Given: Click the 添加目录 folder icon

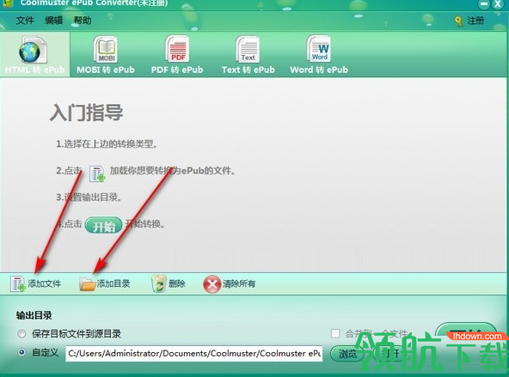Looking at the screenshot, I should pyautogui.click(x=88, y=284).
